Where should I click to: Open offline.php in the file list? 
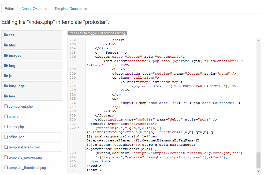17,137
